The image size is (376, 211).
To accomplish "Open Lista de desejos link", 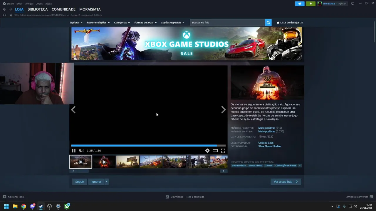I will (290, 23).
